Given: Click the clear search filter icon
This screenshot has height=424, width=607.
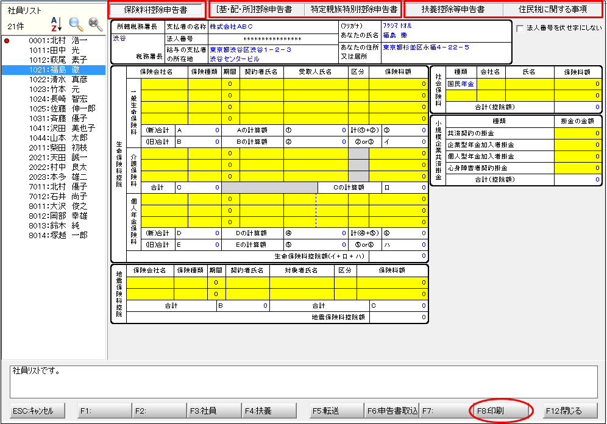Looking at the screenshot, I should pos(96,24).
